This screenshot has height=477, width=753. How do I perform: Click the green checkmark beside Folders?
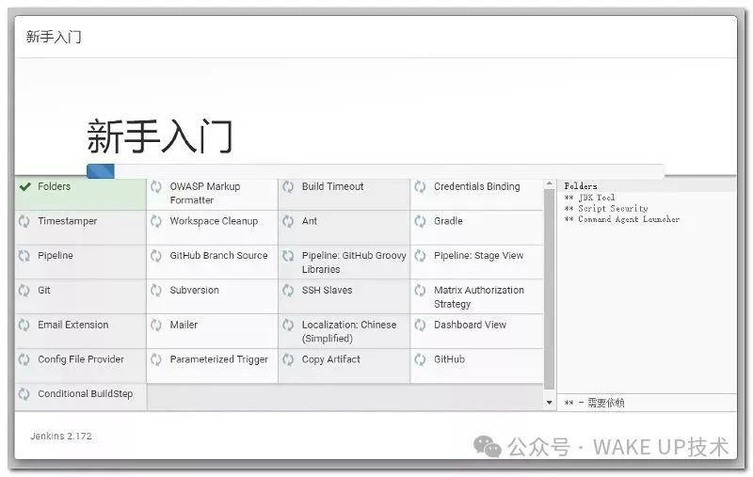tap(24, 186)
